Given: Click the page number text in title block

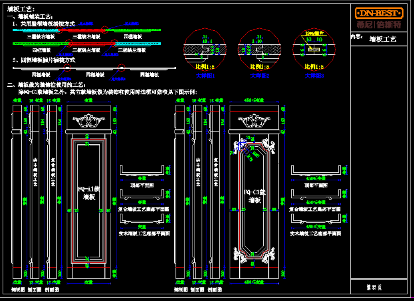Looking at the screenshot, I should pos(374,287).
